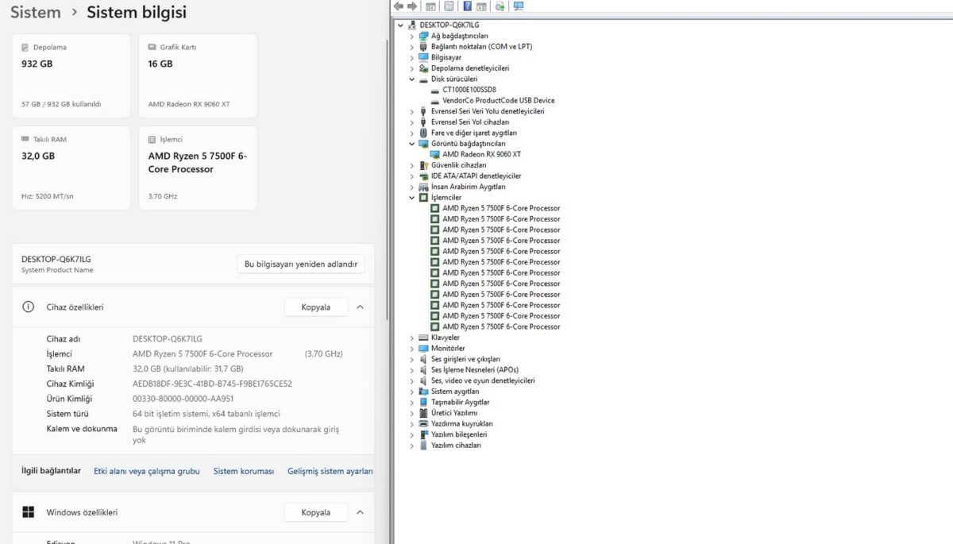Open Properties from Device Manager toolbar

coord(449,6)
